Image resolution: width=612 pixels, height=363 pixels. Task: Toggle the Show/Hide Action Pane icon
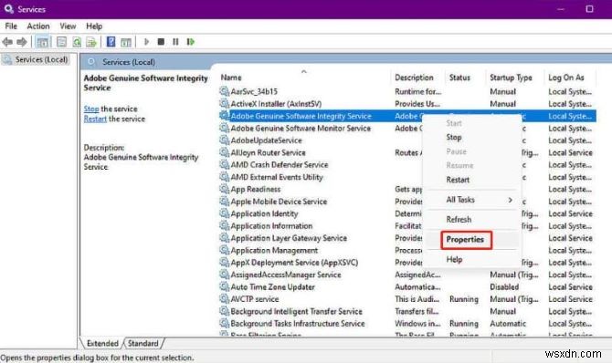(126, 42)
